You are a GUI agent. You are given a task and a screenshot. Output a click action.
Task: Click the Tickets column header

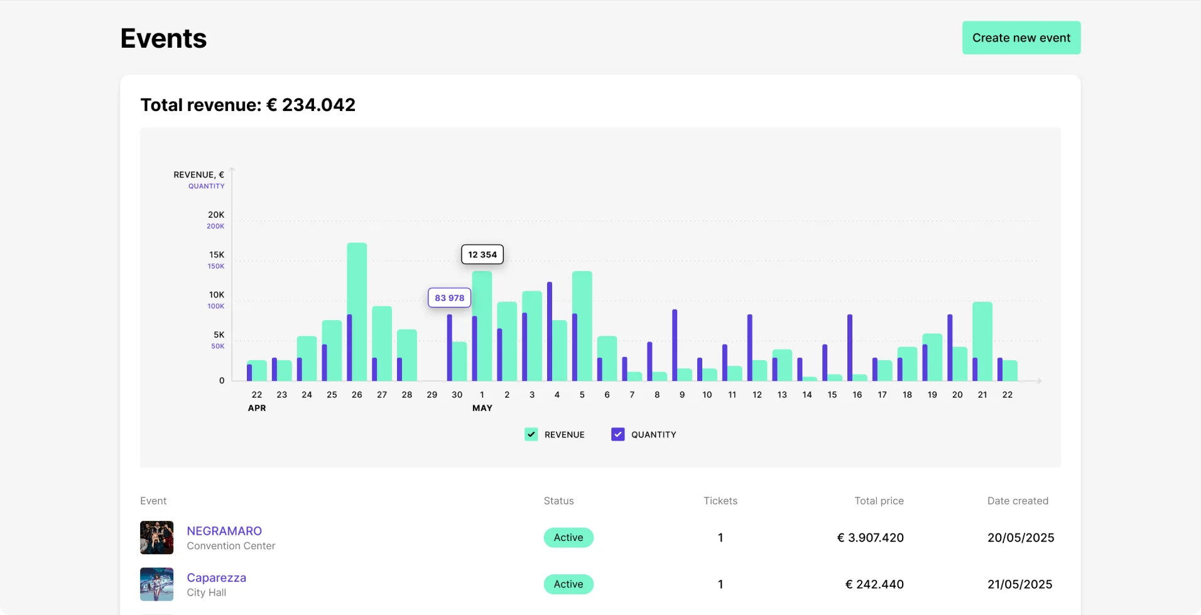click(x=720, y=501)
